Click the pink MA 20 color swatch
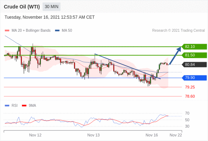This screenshot has height=141, width=208. (7, 31)
